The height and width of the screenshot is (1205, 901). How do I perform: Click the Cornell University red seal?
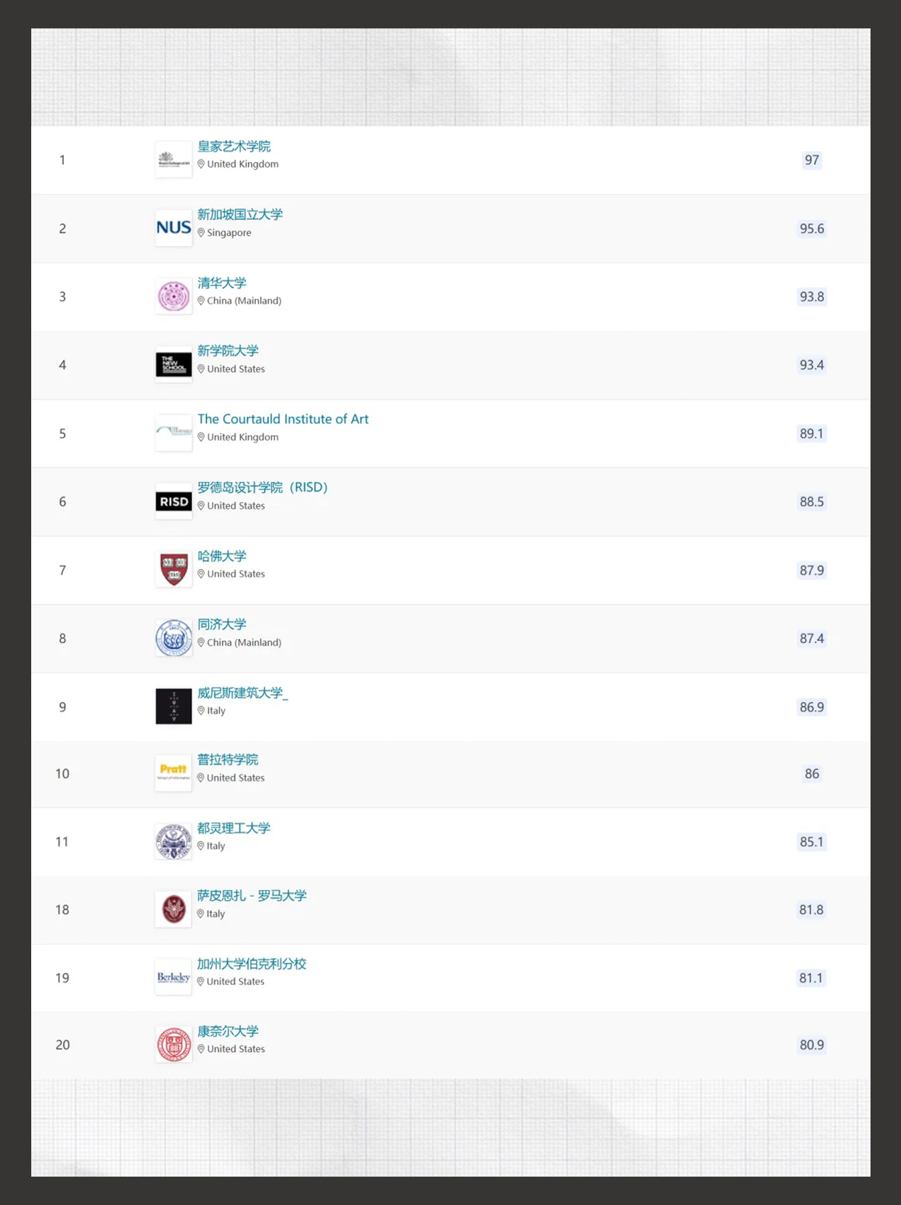[173, 1045]
